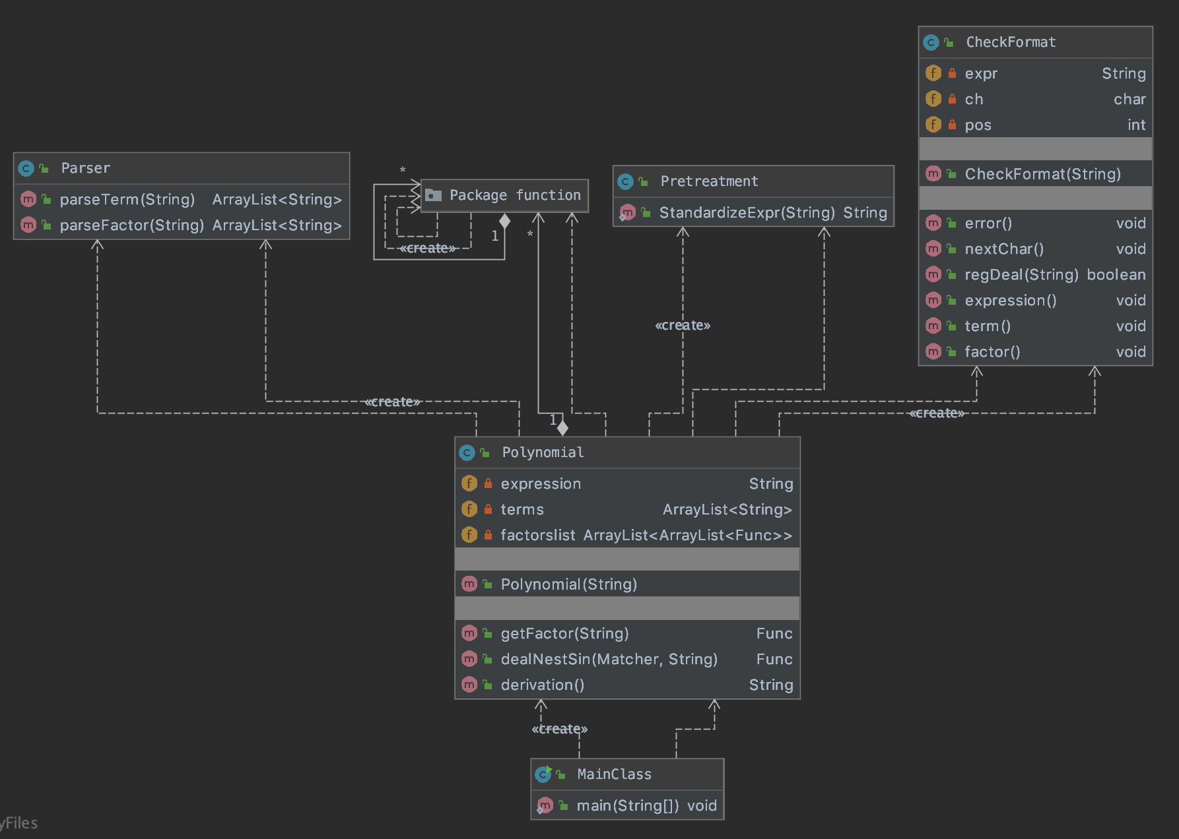Select the Package function node label

point(515,195)
